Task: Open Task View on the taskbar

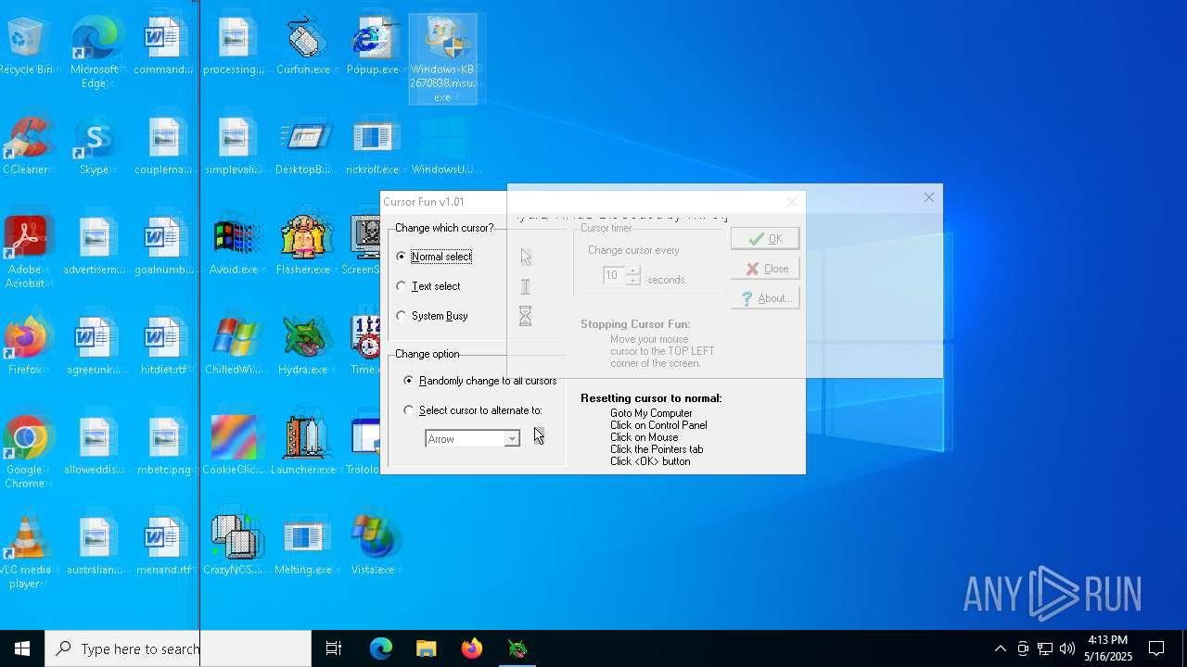Action: (x=334, y=648)
